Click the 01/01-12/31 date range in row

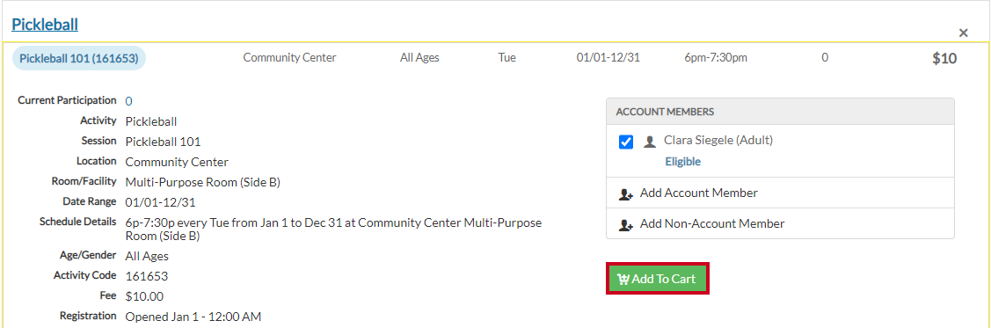[608, 57]
